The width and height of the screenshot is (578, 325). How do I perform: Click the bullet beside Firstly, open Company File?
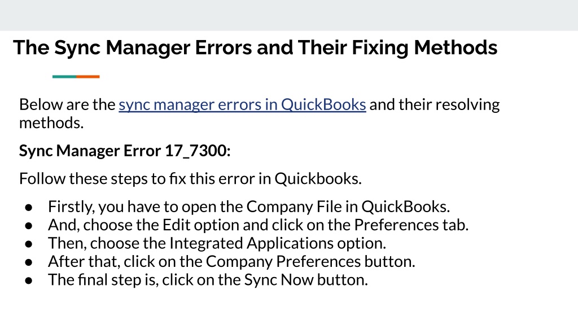(29, 208)
